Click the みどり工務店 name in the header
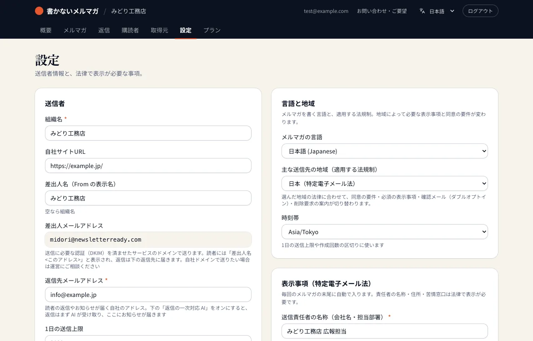Screen dimensions: 533x341 [x=129, y=11]
